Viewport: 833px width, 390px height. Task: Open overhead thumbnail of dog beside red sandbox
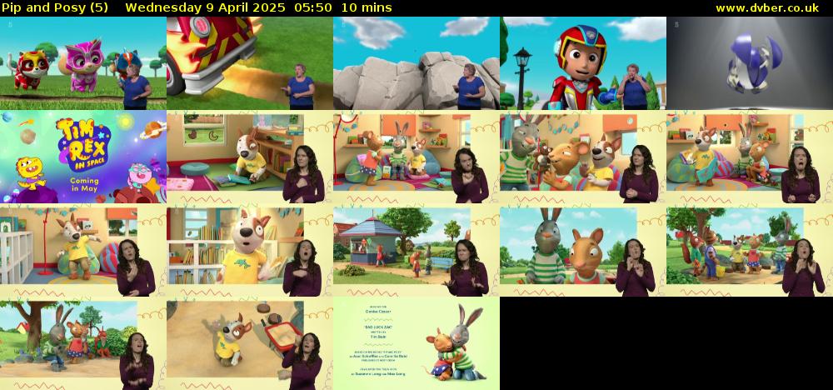(x=250, y=344)
